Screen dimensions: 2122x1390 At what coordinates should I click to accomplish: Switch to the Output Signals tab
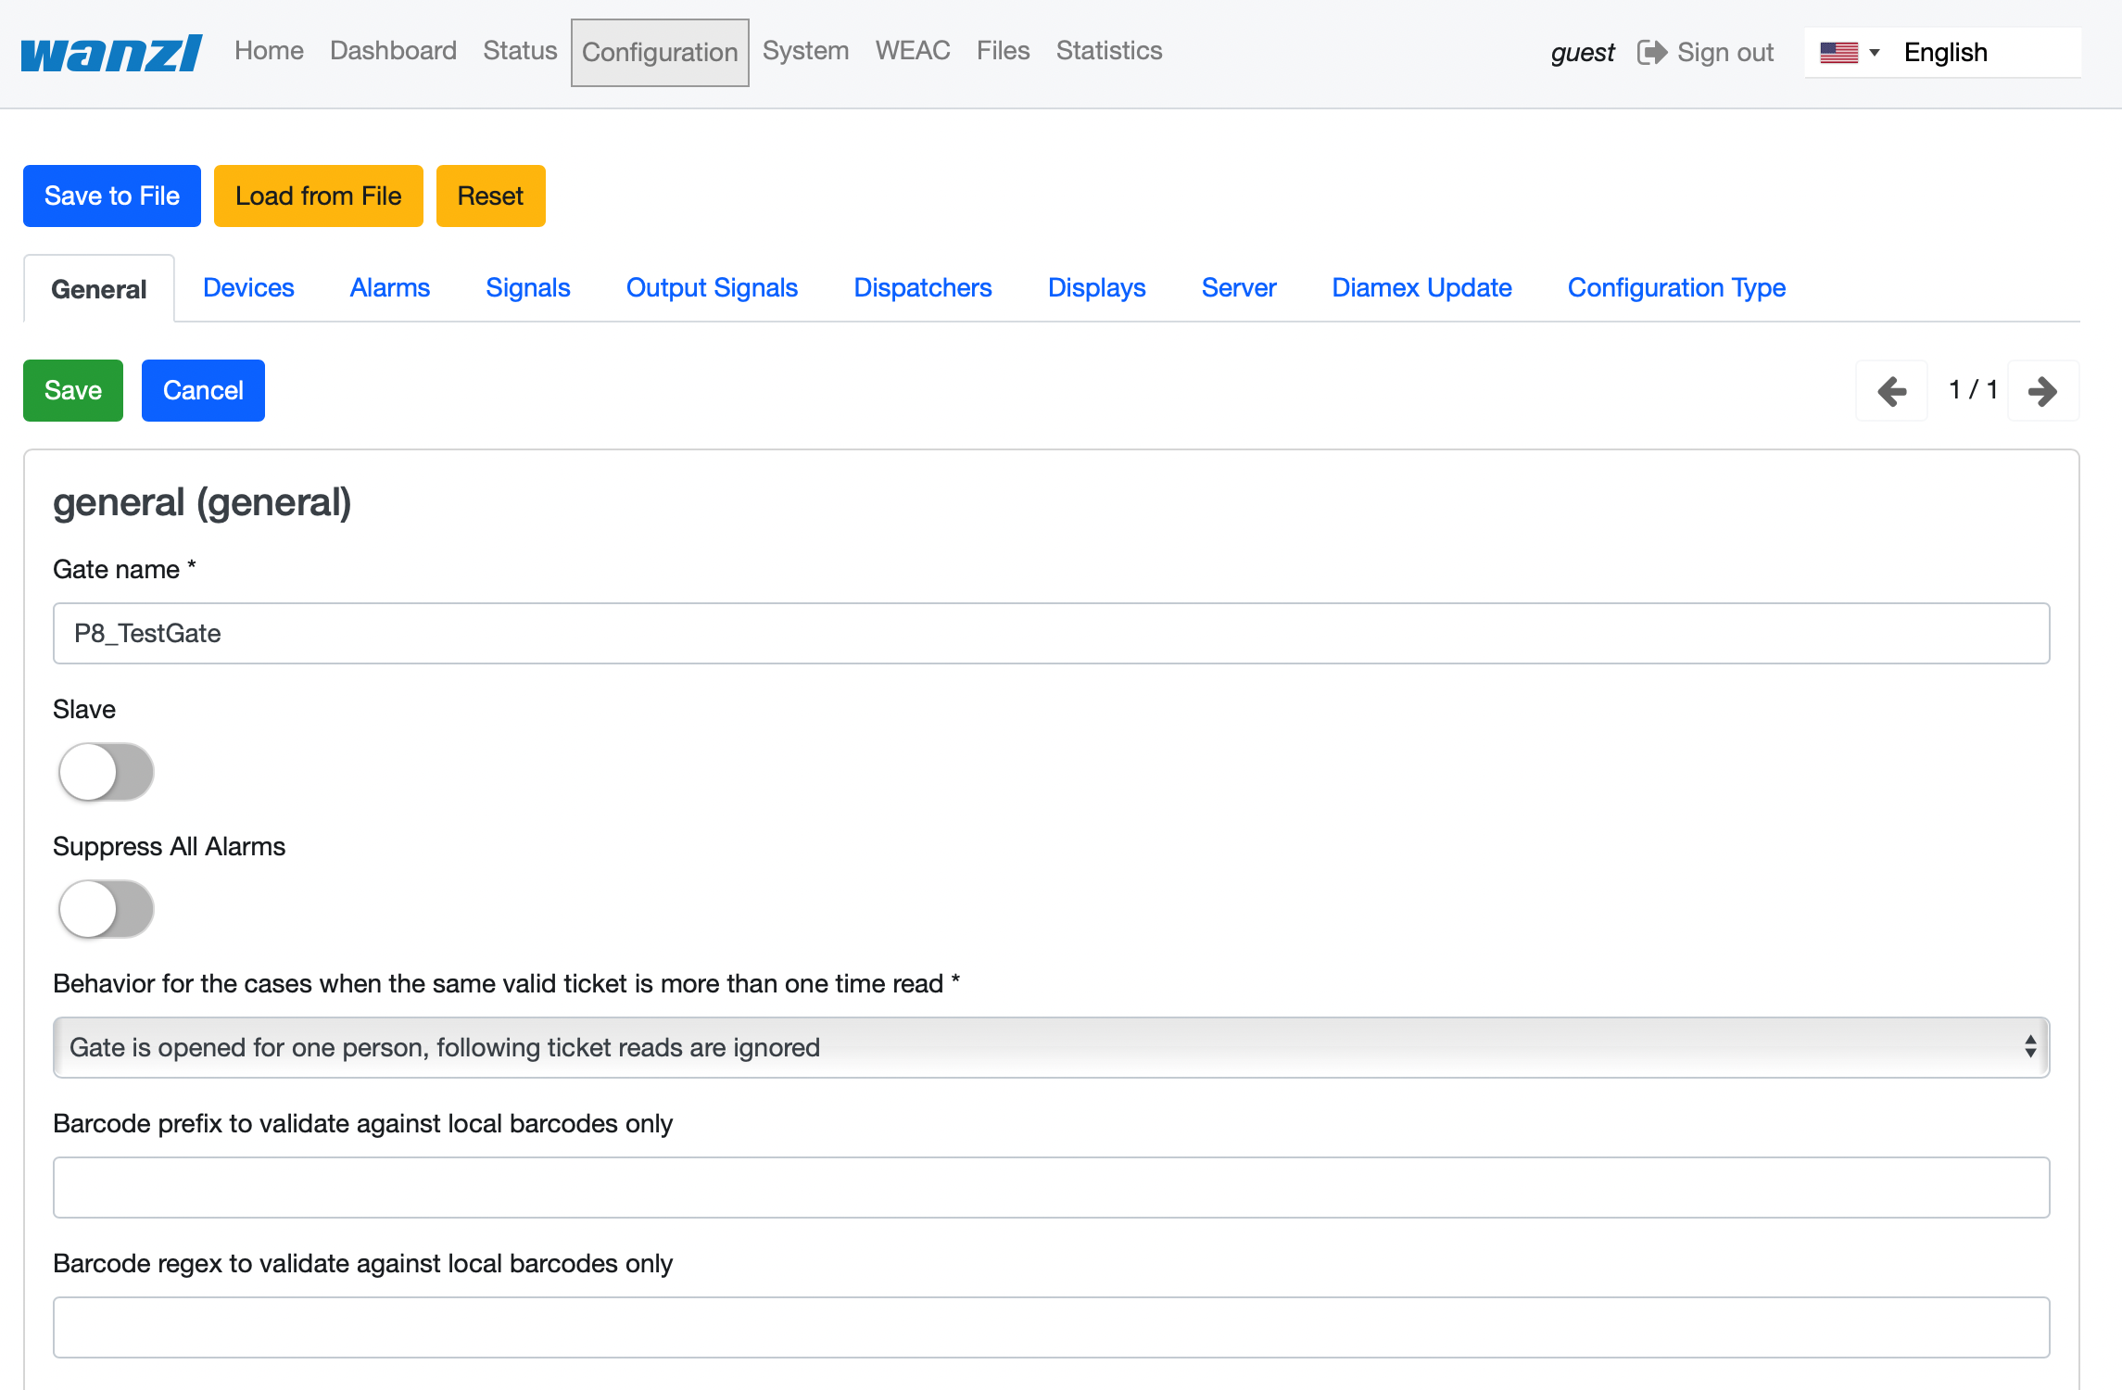tap(712, 288)
